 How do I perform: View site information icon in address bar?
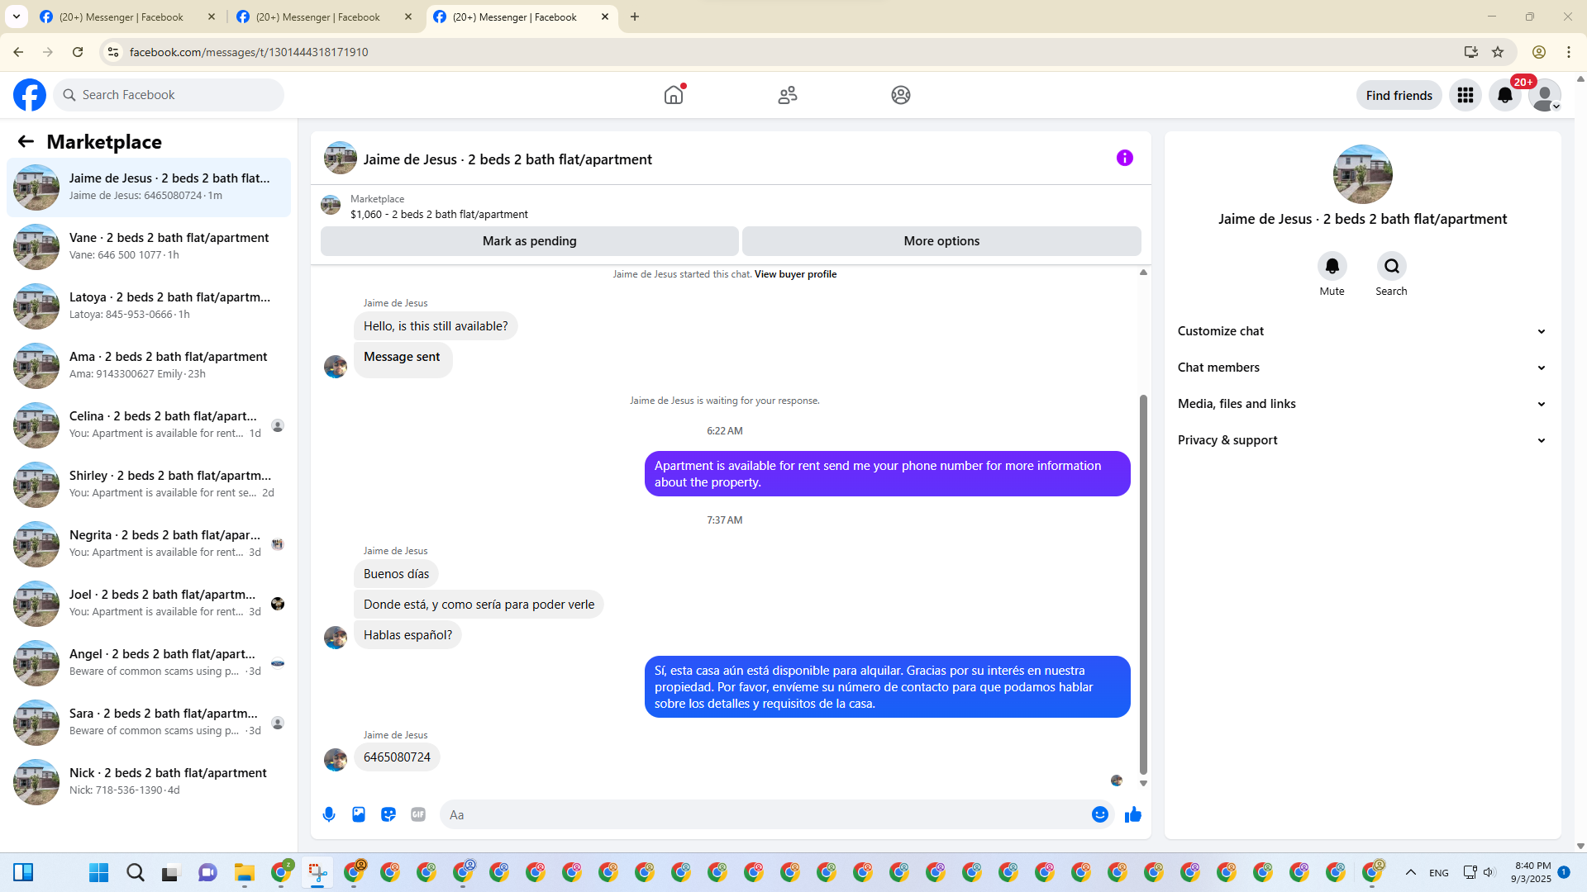(113, 52)
